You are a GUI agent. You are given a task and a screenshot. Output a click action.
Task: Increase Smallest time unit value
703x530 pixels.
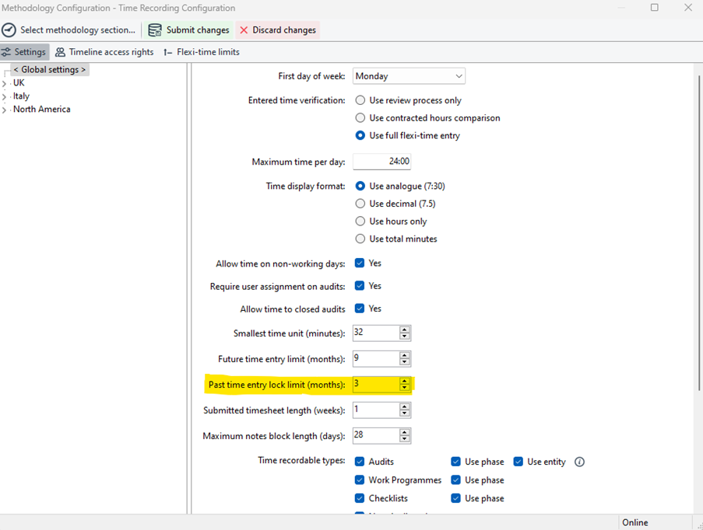[404, 330]
